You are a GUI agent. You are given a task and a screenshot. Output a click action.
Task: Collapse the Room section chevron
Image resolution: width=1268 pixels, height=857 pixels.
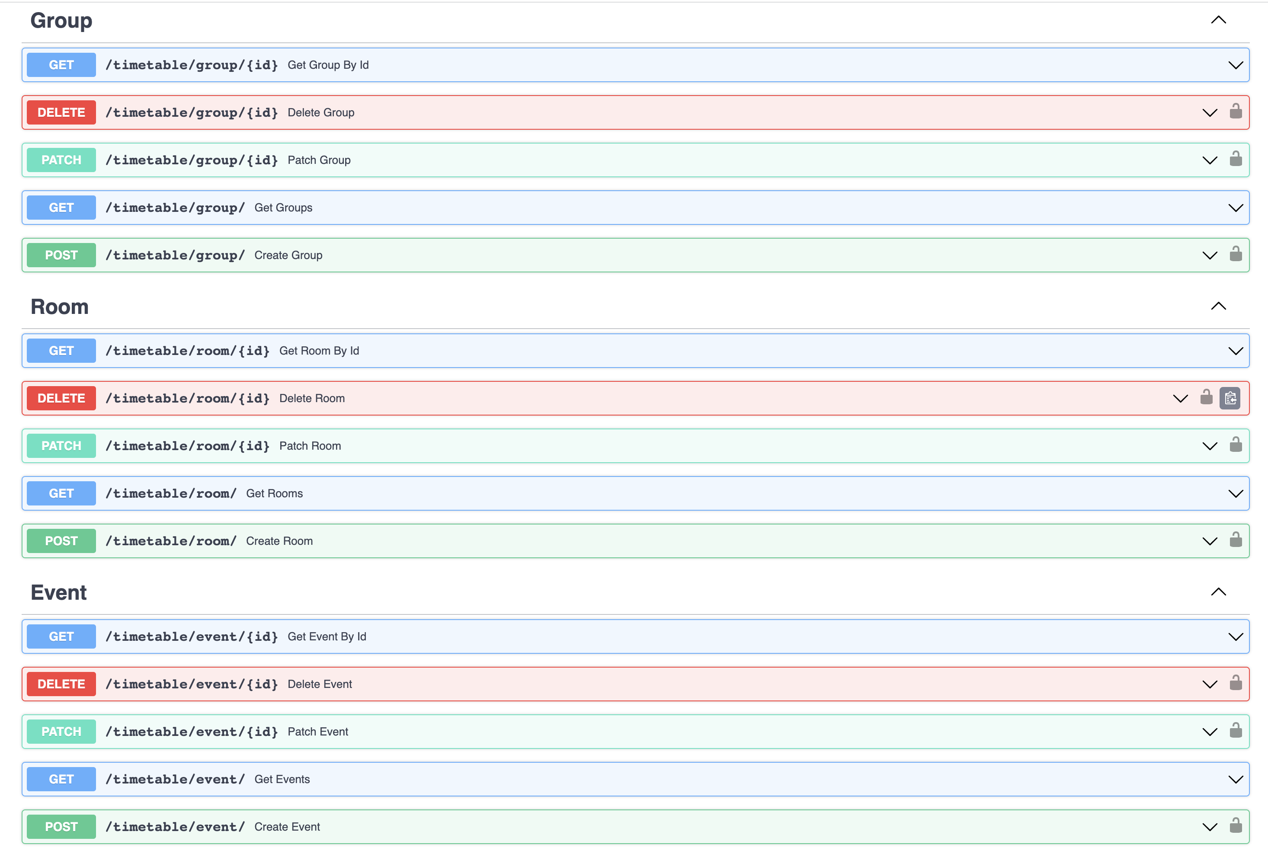coord(1218,306)
